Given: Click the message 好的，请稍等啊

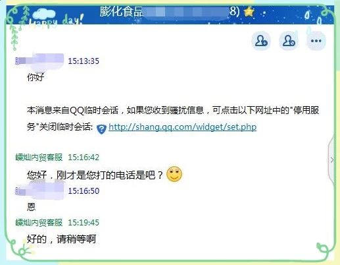Looking at the screenshot, I should click(61, 239).
